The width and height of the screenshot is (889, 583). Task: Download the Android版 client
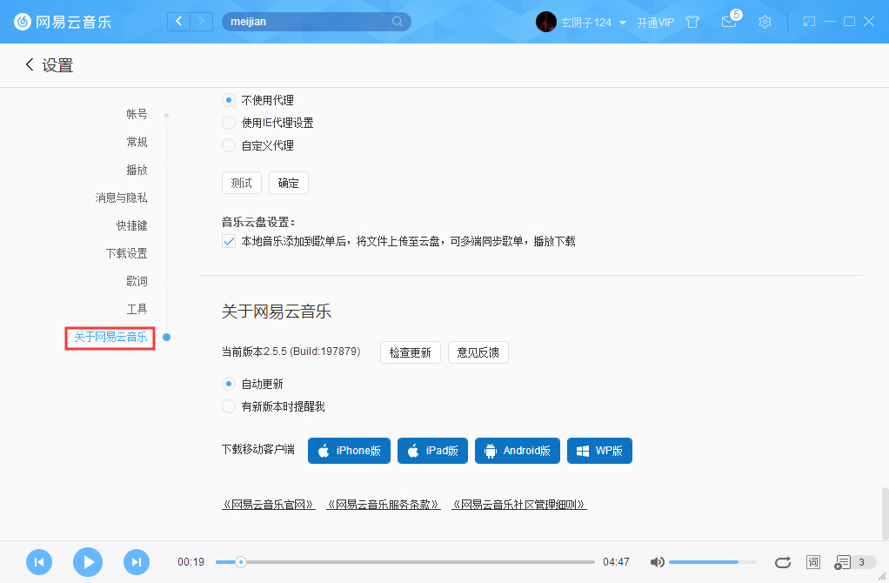point(517,451)
